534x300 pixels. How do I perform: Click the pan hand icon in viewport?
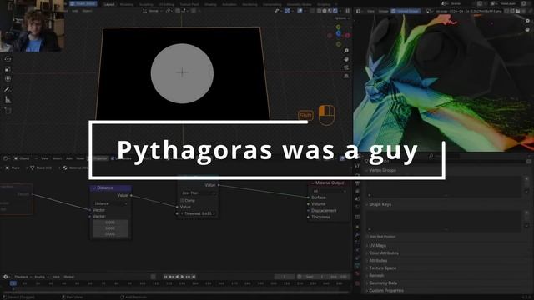tap(346, 59)
